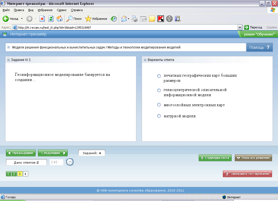The image size is (278, 201).
Task: Open Forward button history dropdown arrow
Action: pos(36,19)
